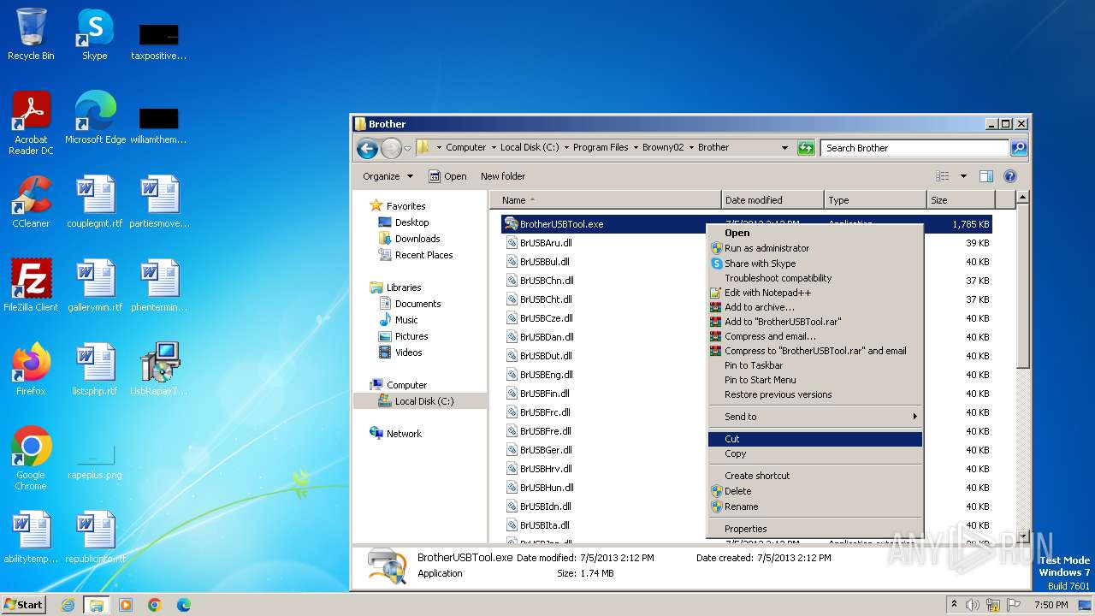
Task: Choose Cut in context menu
Action: click(x=814, y=439)
